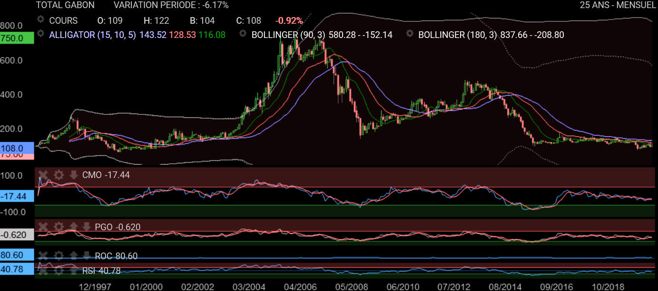Click the green 750.0 price badge
658x291 pixels.
(17, 38)
